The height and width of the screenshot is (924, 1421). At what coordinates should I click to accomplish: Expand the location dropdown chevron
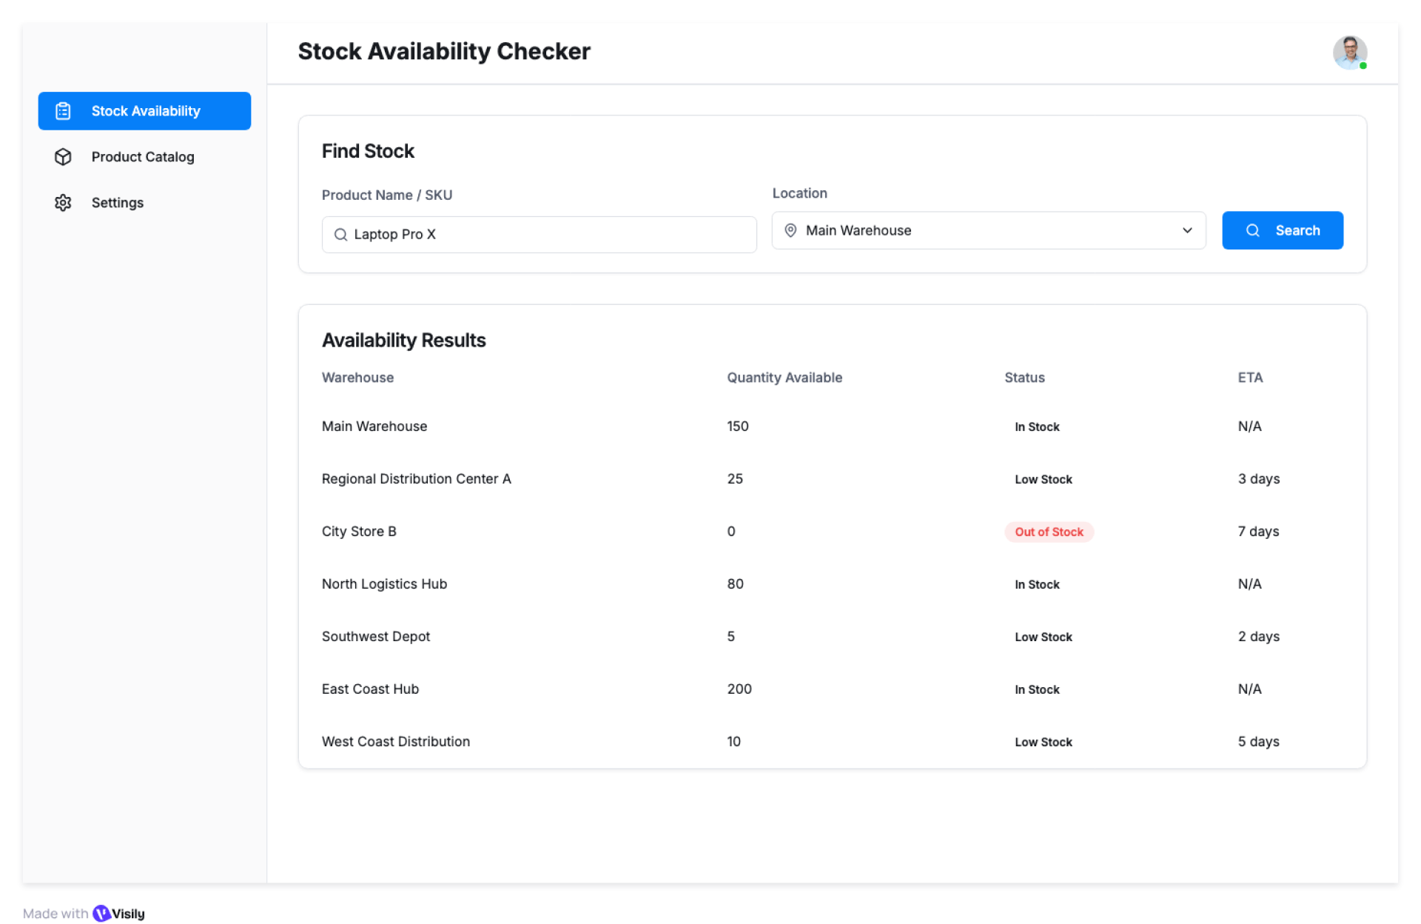(1187, 230)
